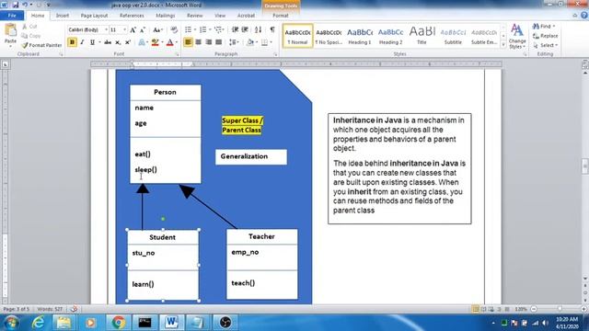Apply strikethrough to text
The image size is (589, 331).
108,42
